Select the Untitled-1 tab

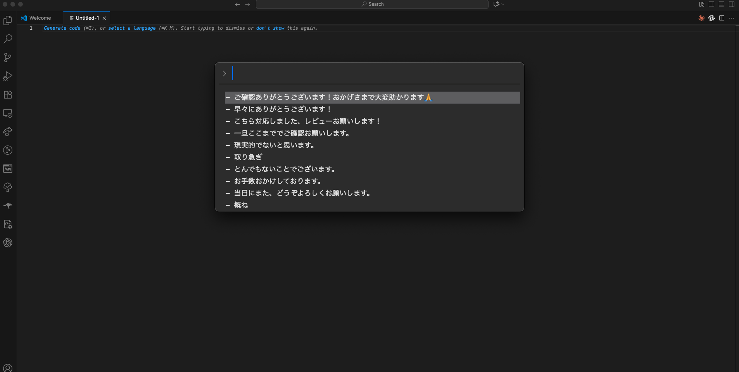click(x=87, y=18)
